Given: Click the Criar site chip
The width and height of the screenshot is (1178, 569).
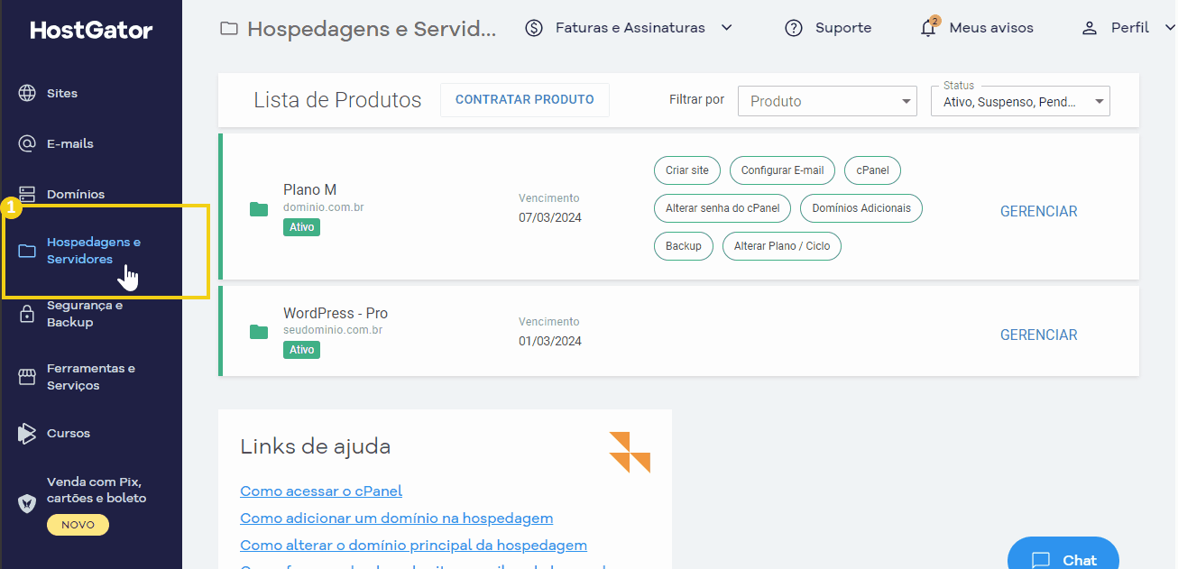Looking at the screenshot, I should (687, 170).
